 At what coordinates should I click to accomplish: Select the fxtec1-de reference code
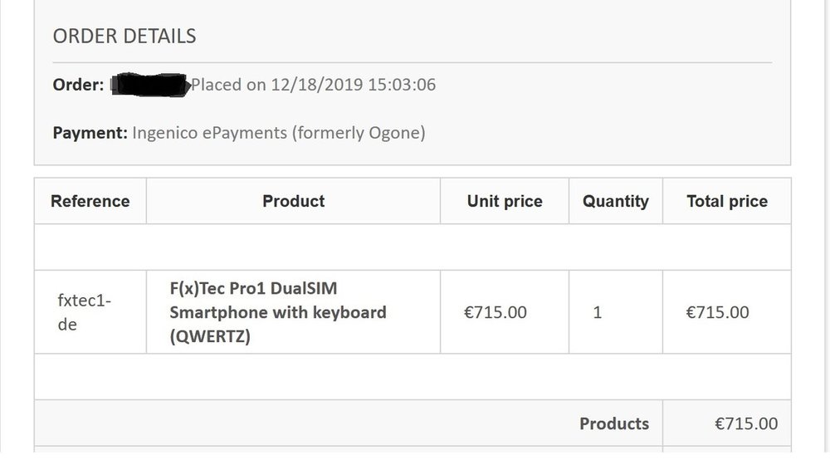click(x=84, y=312)
